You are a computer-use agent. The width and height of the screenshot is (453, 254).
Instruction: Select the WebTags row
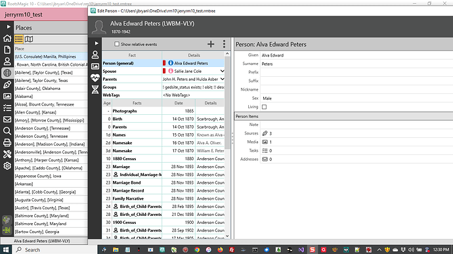[163, 95]
